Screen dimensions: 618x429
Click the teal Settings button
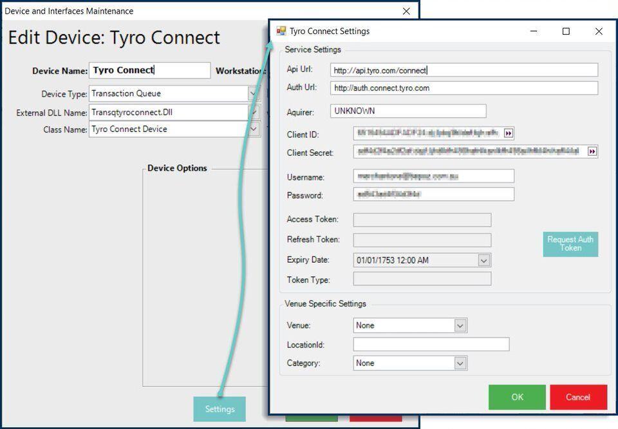point(220,409)
